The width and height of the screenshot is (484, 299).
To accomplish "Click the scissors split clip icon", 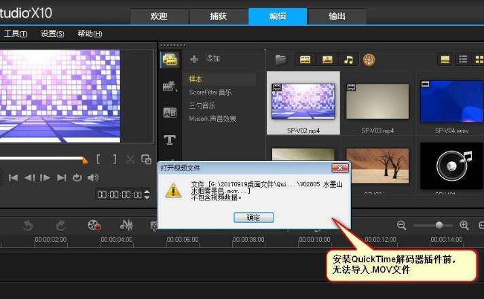I will [x=130, y=160].
